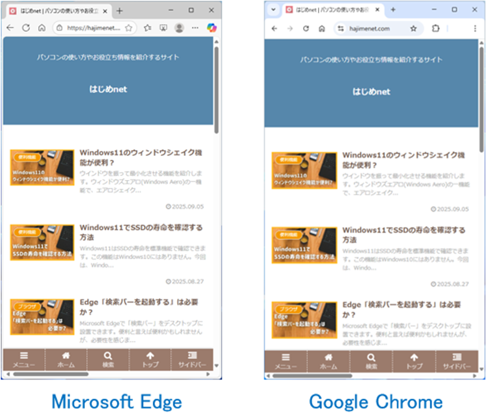Open Chrome's three-dot menu

click(x=475, y=29)
